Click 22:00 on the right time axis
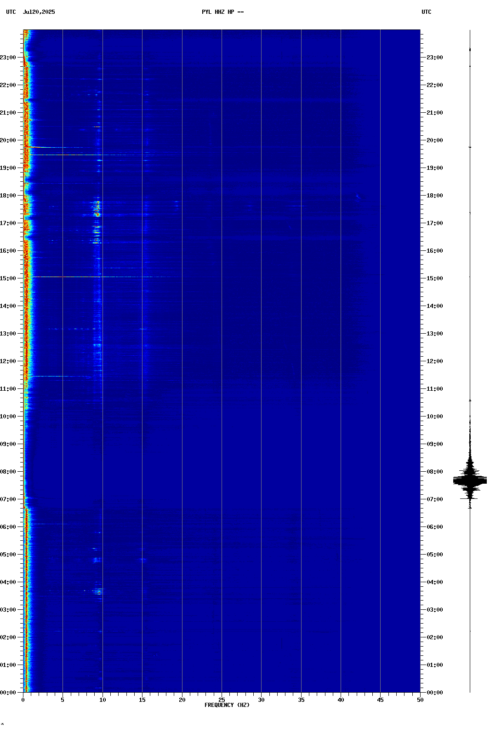This screenshot has height=729, width=490. coord(435,85)
